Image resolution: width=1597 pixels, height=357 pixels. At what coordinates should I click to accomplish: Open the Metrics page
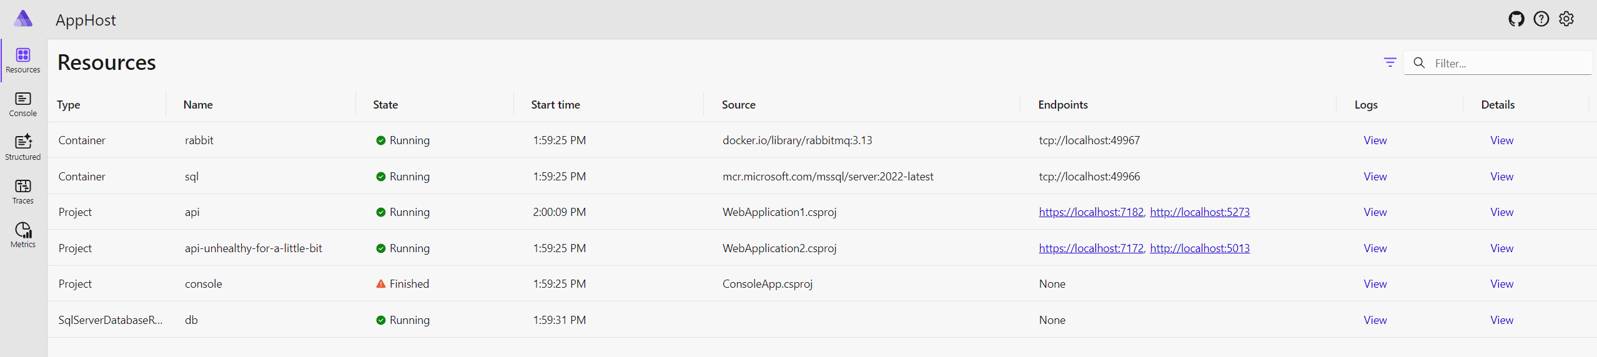coord(23,235)
